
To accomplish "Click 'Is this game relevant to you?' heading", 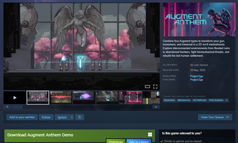I will [182, 133].
